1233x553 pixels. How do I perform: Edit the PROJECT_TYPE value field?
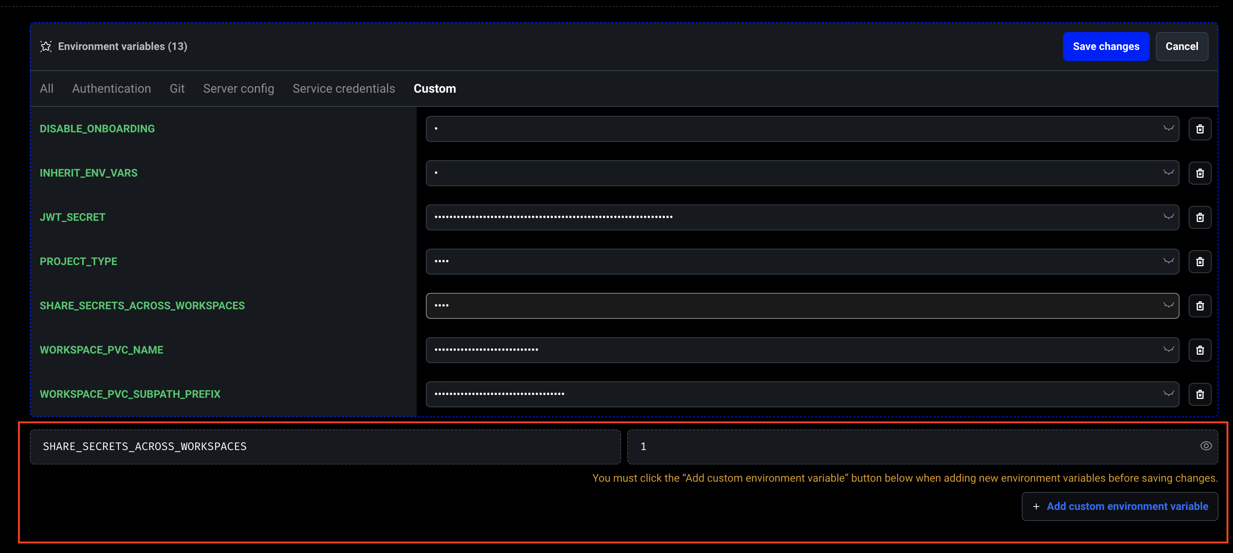[802, 262]
